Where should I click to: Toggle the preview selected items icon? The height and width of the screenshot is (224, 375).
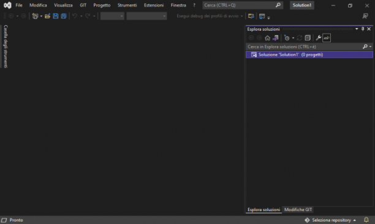tap(327, 38)
